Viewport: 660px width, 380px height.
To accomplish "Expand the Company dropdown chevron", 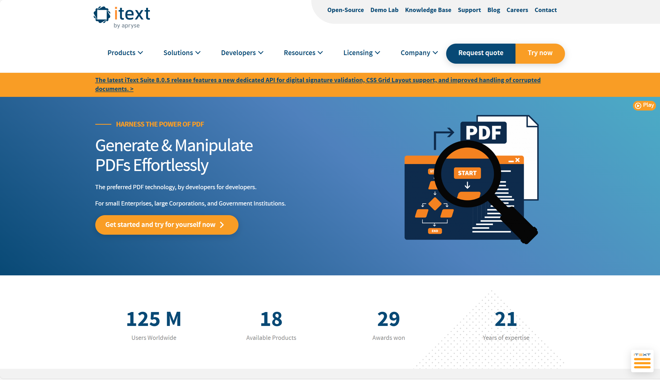I will click(x=435, y=53).
